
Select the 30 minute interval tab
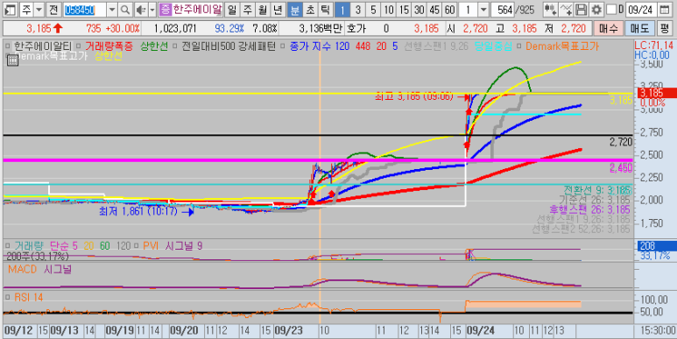[419, 10]
